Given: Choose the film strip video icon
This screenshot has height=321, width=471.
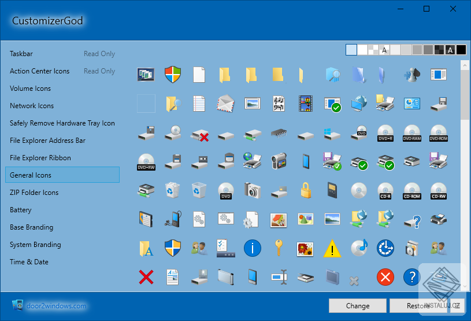Looking at the screenshot, I should [x=306, y=104].
